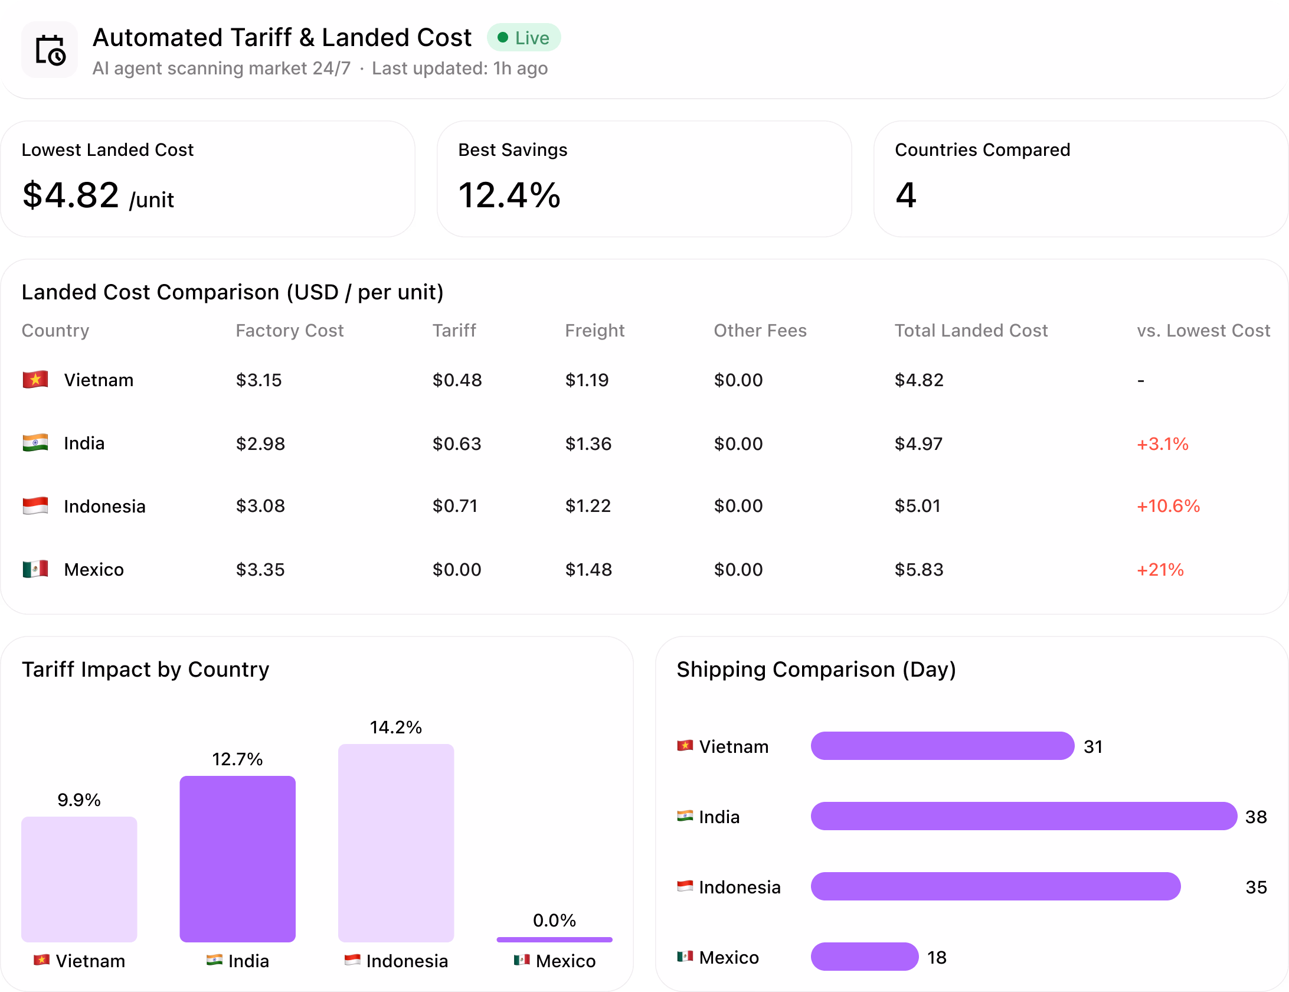Image resolution: width=1289 pixels, height=992 pixels.
Task: Click the Country column header
Action: point(55,331)
